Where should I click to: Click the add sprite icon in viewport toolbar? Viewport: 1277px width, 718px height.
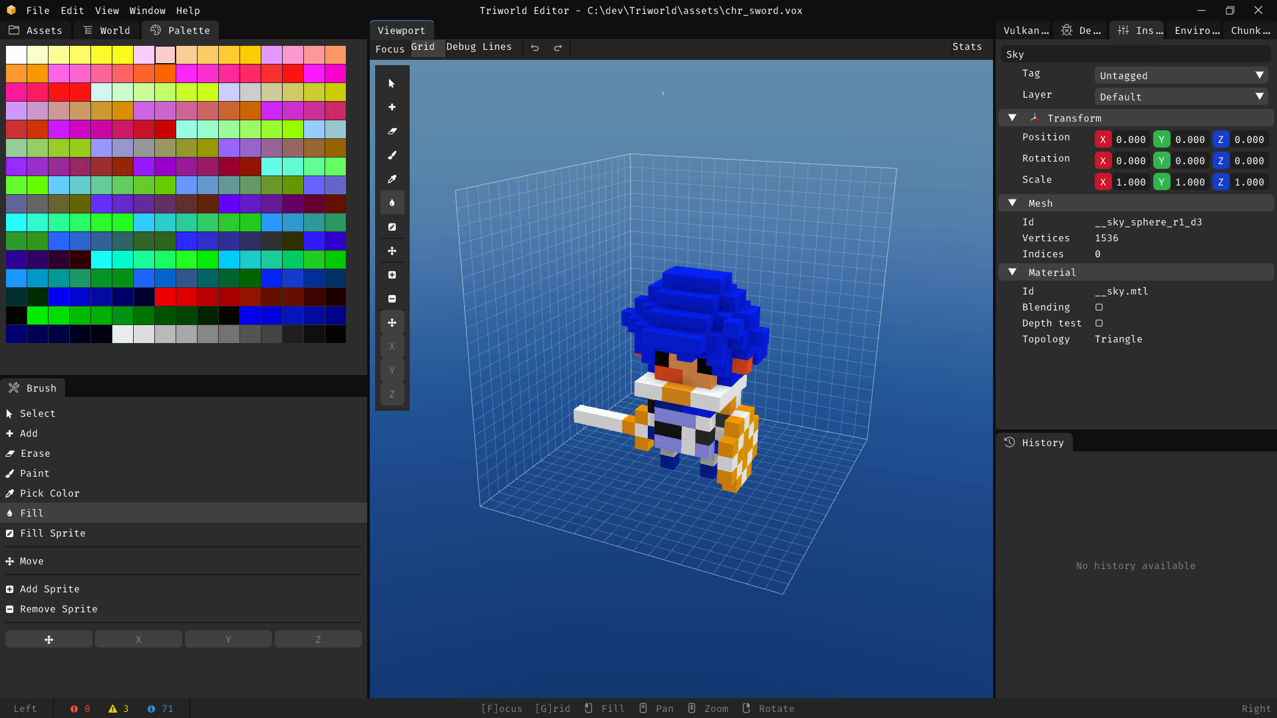click(x=392, y=275)
